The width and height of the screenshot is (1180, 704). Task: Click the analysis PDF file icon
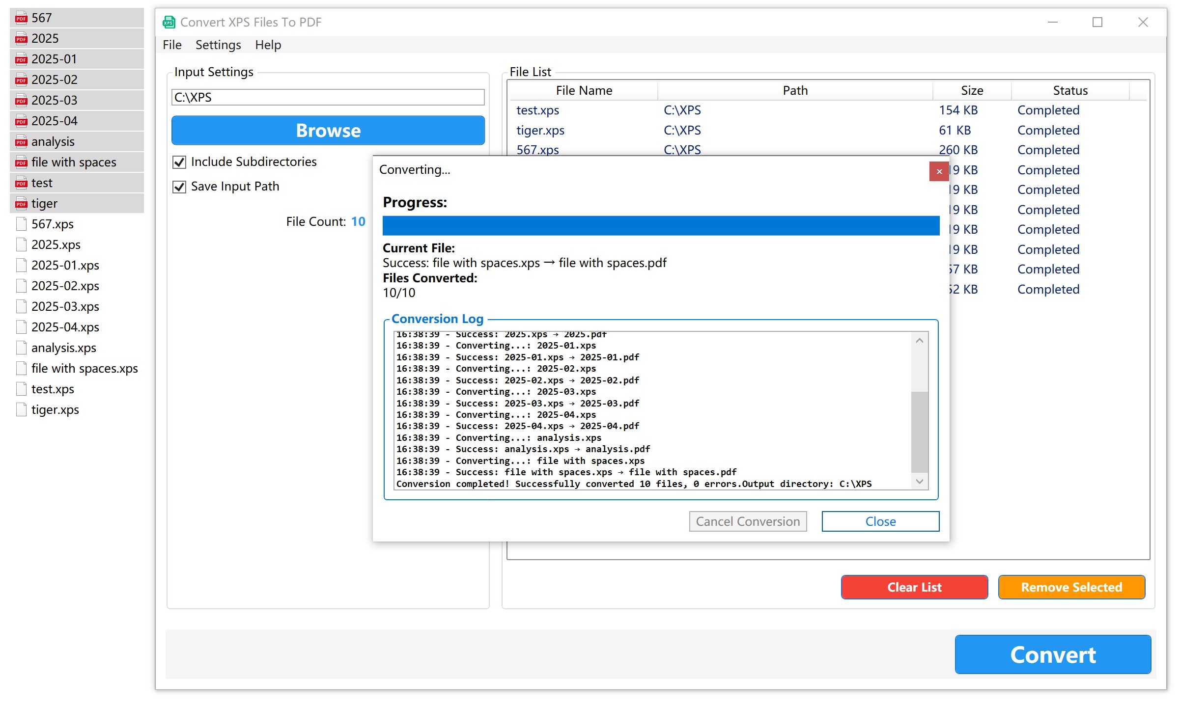21,142
